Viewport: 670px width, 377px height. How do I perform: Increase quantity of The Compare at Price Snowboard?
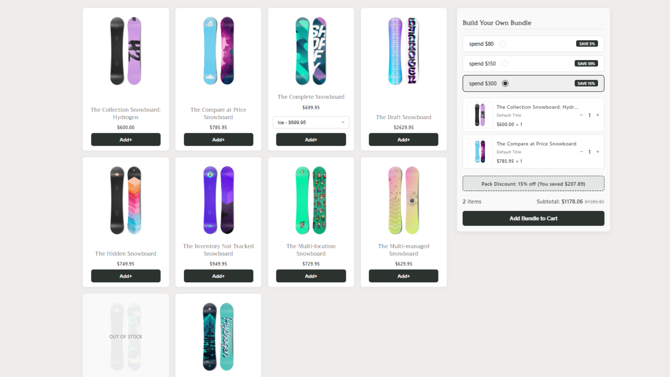598,152
